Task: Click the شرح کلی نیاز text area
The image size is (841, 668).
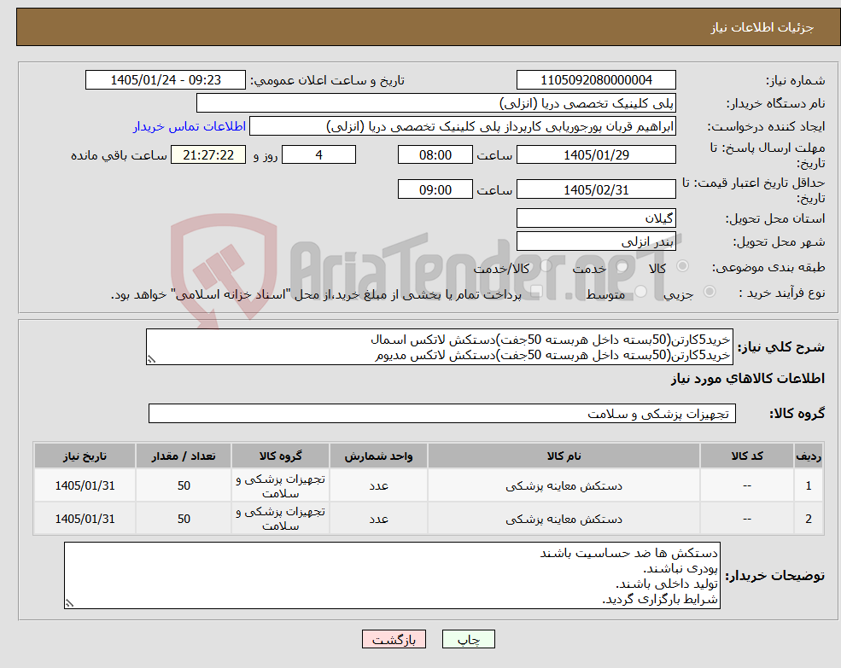Action: (x=439, y=347)
